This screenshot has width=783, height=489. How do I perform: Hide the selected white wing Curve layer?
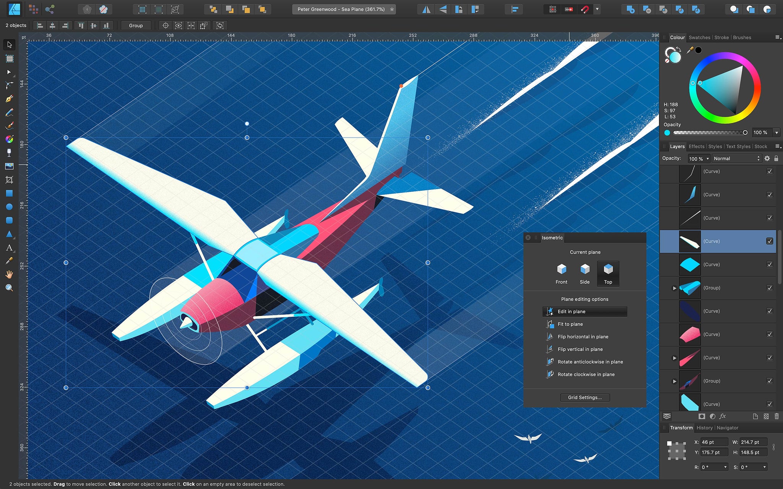770,241
